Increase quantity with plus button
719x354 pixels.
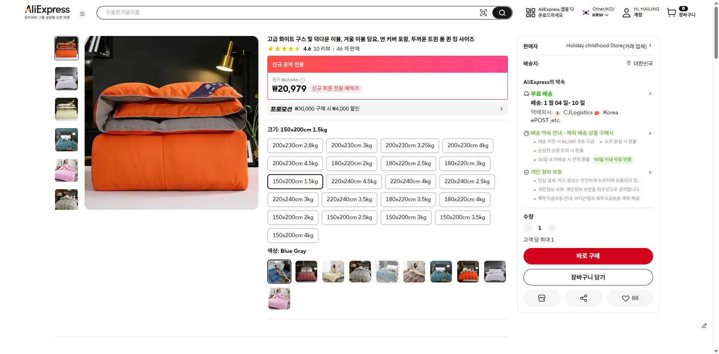(x=552, y=228)
